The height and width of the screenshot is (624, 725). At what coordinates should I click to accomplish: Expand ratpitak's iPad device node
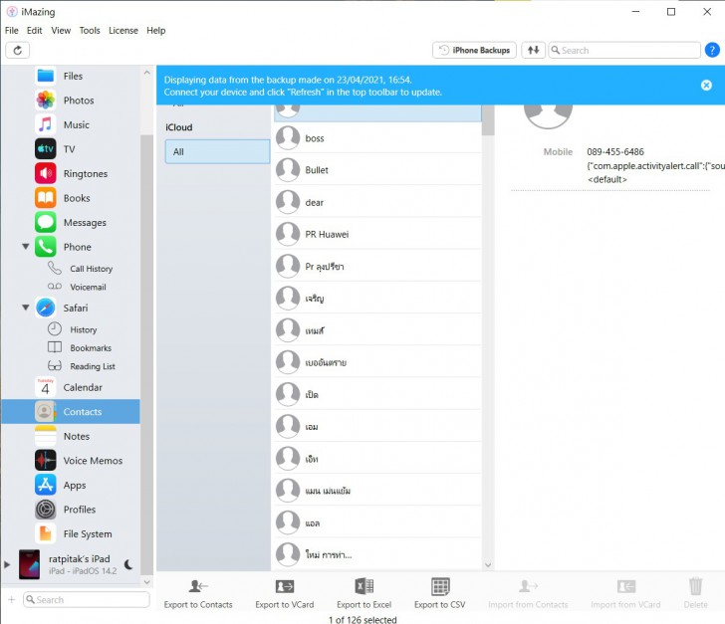pyautogui.click(x=7, y=564)
